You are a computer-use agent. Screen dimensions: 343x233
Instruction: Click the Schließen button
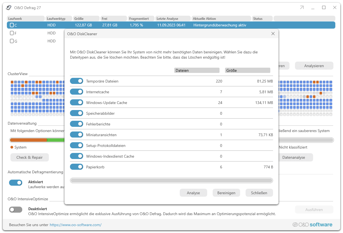[x=259, y=193]
